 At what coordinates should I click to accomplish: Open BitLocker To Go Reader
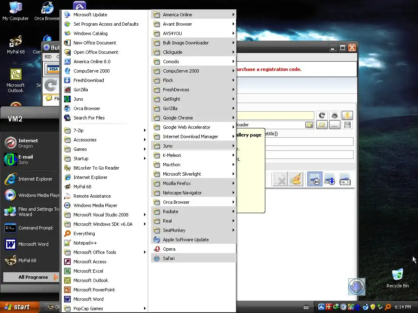pos(104,168)
